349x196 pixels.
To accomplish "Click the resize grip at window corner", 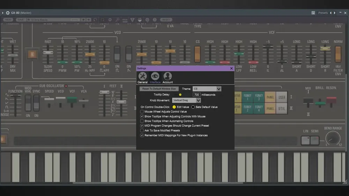I will pos(345,182).
